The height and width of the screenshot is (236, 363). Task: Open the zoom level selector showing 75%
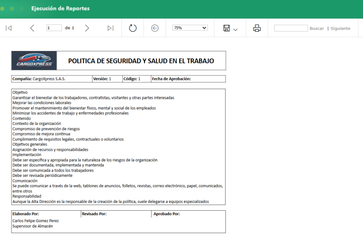pos(190,27)
